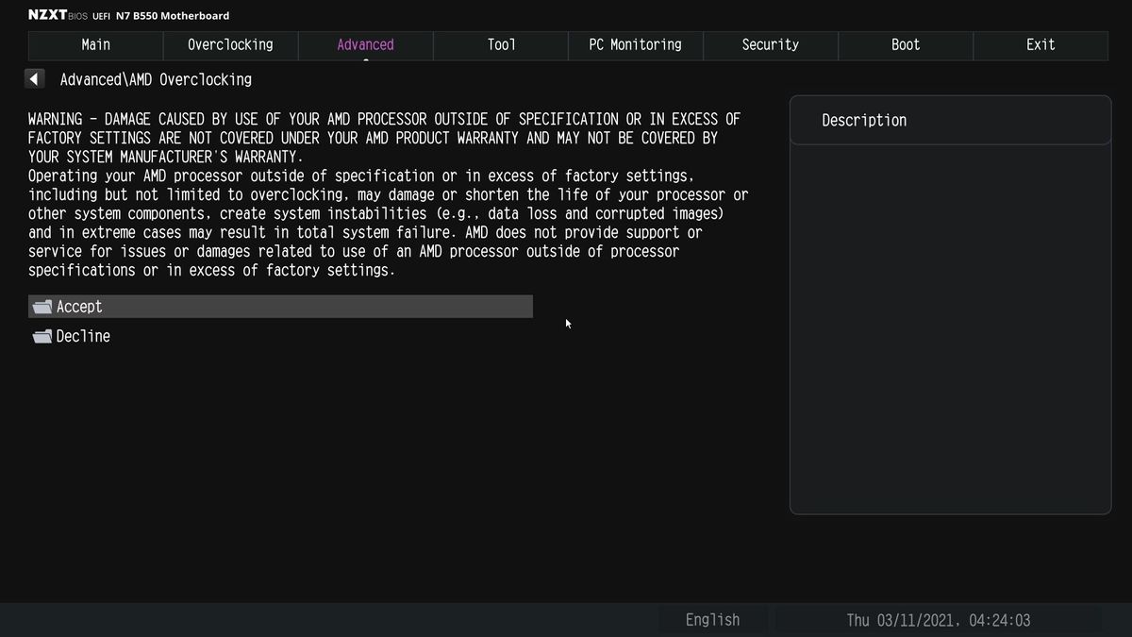Open the Tool tab
The image size is (1132, 637).
click(501, 45)
